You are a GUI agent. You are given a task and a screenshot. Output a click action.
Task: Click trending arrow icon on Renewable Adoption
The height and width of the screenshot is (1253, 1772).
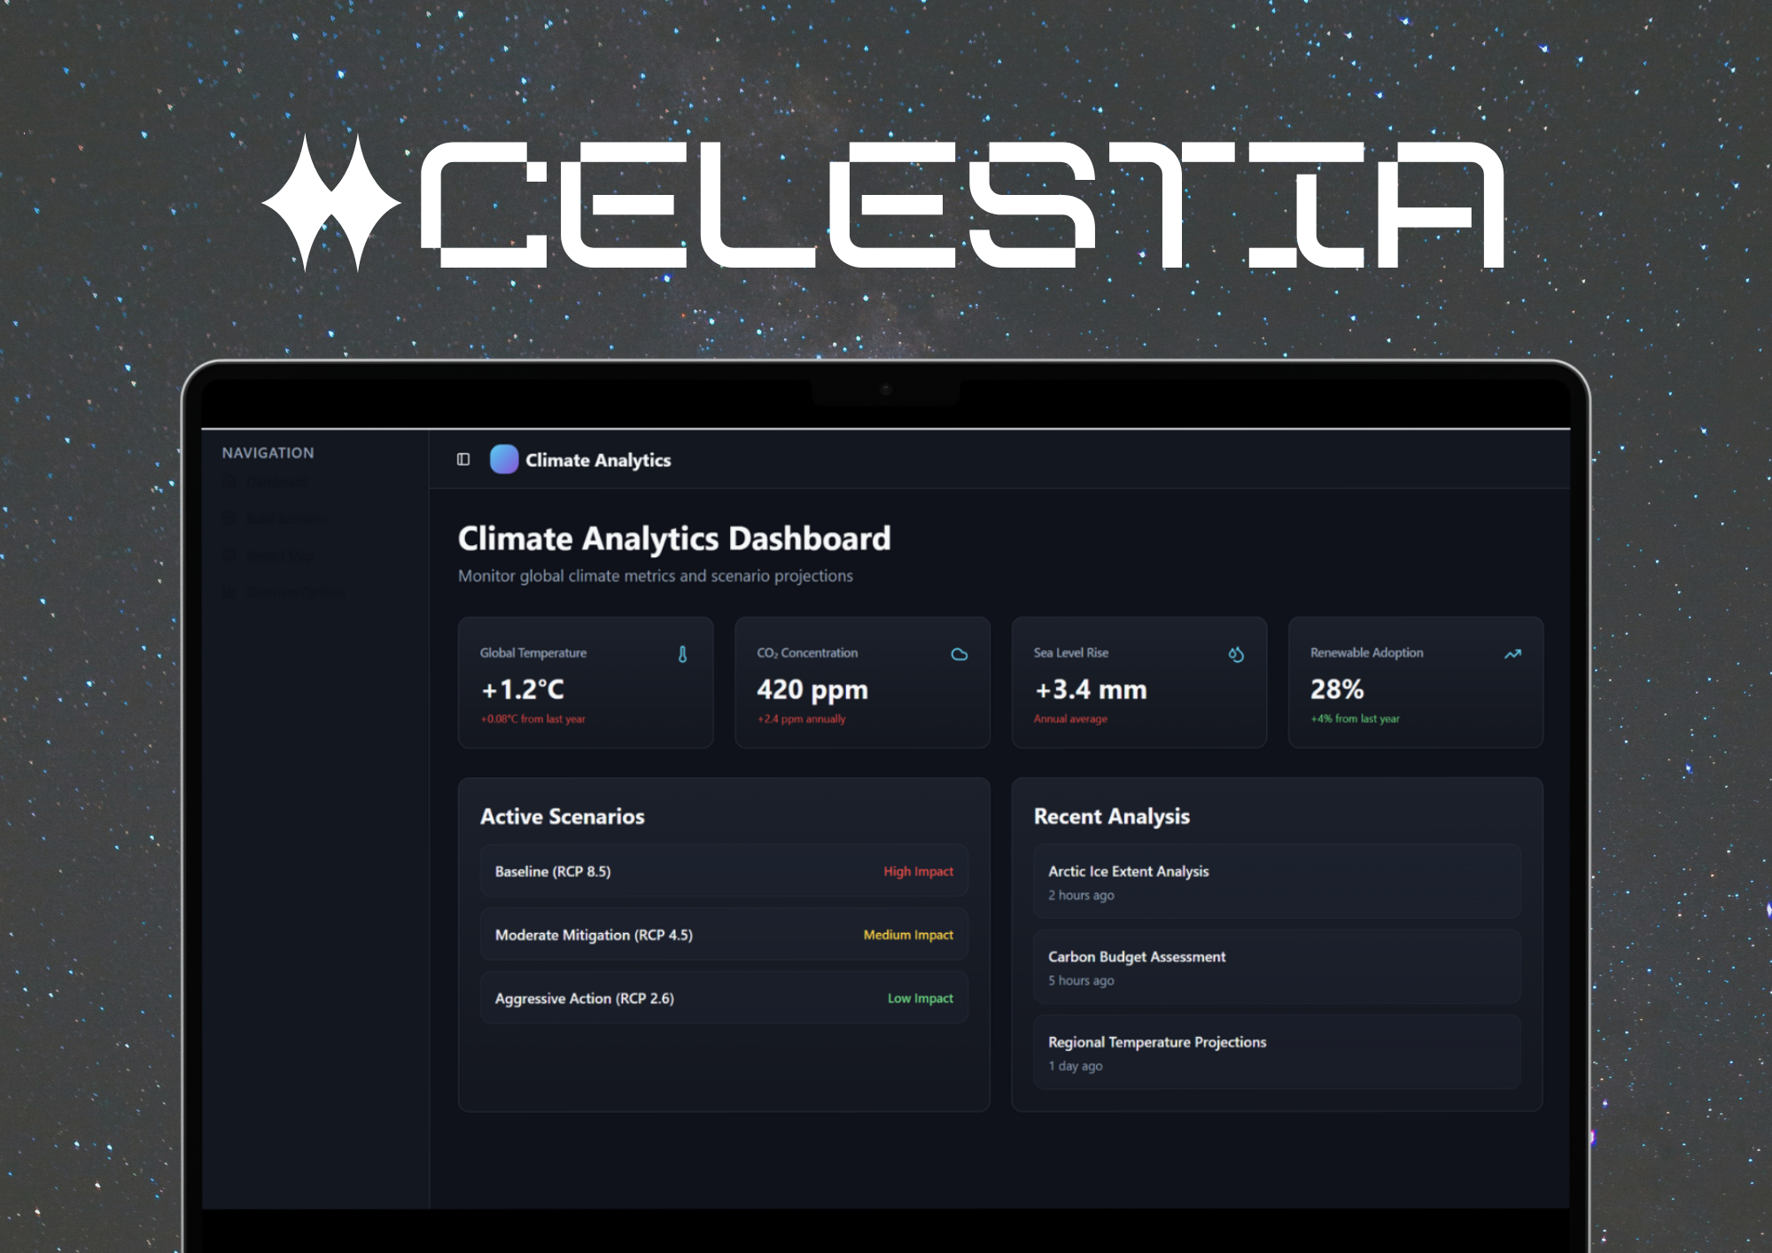[1512, 654]
